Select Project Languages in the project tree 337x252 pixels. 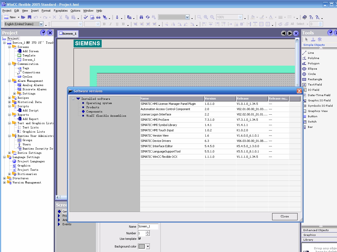click(x=31, y=161)
